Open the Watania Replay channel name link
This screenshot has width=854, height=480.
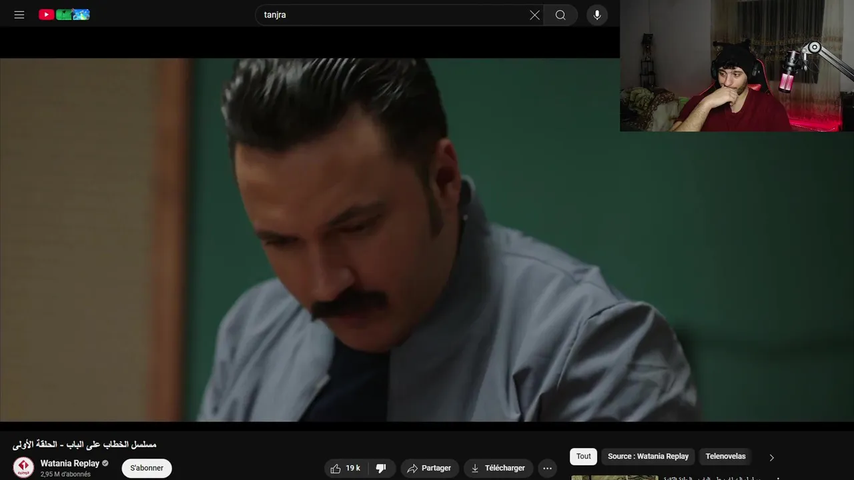coord(69,463)
